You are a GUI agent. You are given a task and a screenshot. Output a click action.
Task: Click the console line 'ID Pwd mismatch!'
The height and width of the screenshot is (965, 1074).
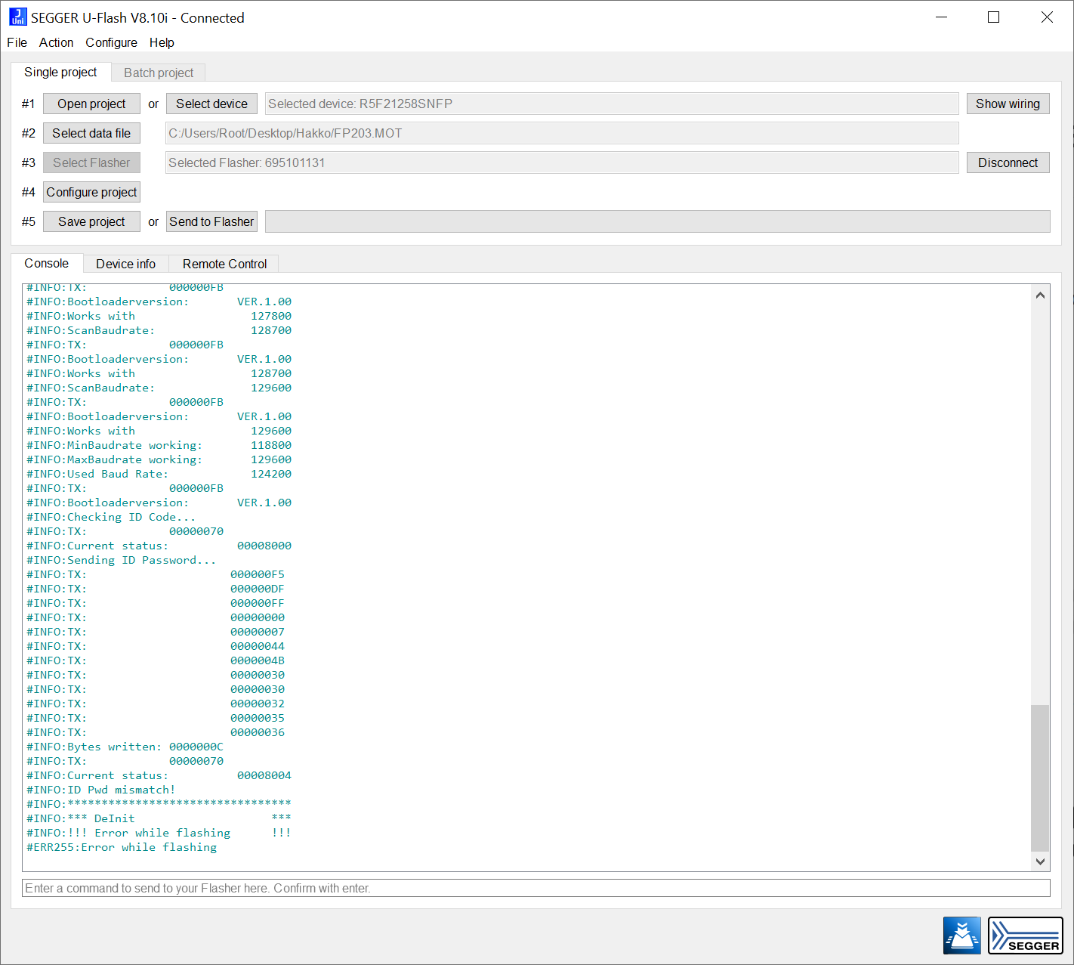(x=101, y=790)
